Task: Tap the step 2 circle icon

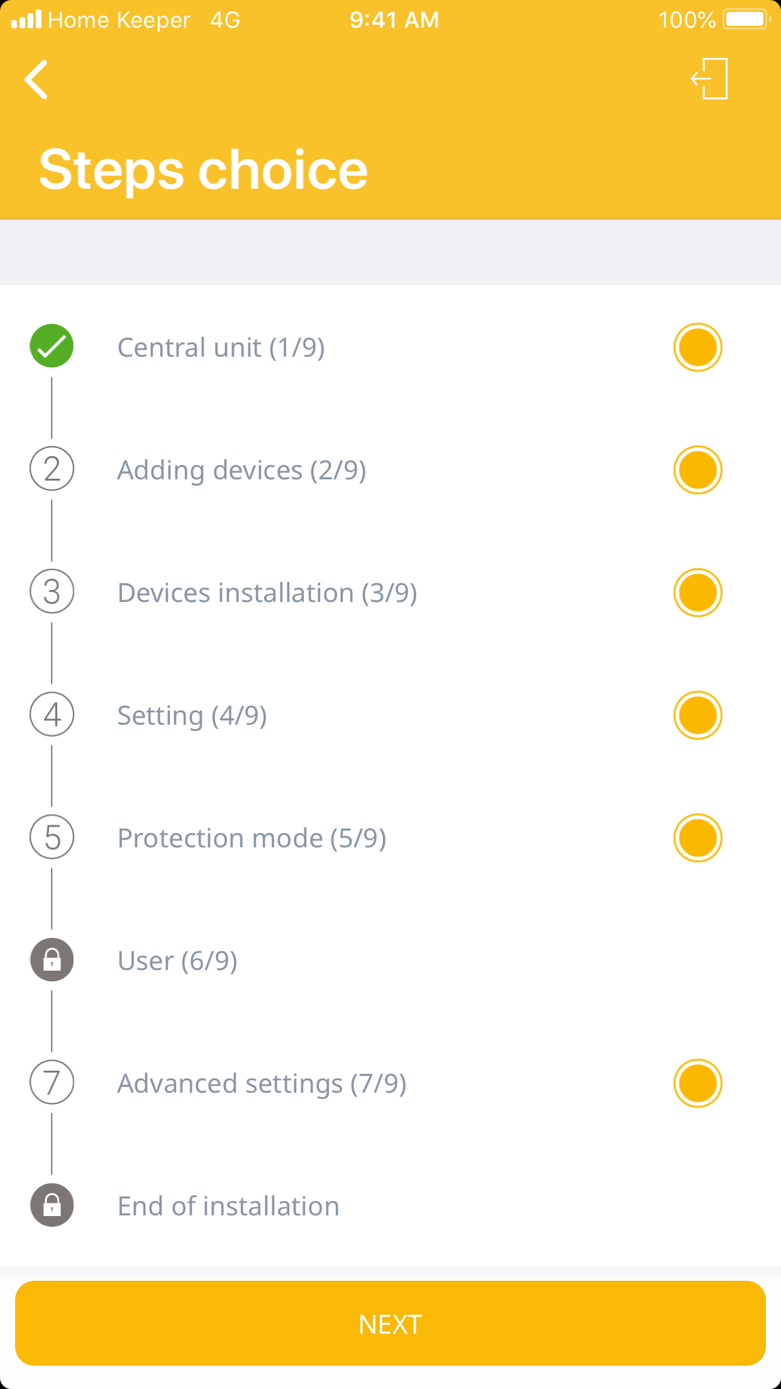Action: pyautogui.click(x=52, y=469)
